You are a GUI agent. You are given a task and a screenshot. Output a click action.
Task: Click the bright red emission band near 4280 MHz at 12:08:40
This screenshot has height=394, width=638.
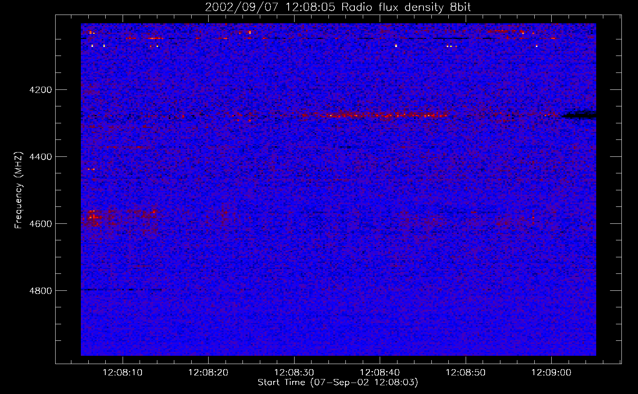384,115
